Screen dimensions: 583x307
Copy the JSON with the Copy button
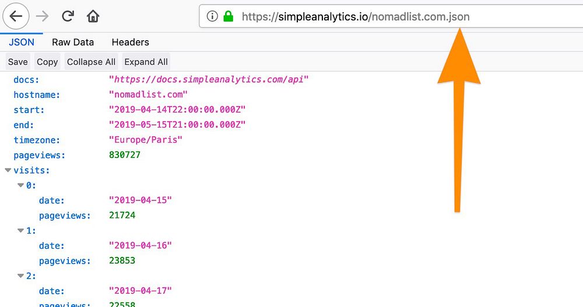(47, 62)
